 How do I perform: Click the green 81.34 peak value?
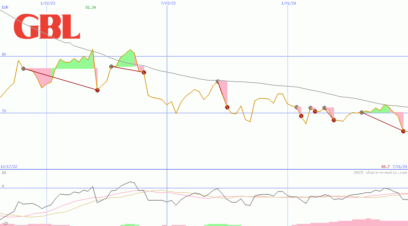(x=91, y=7)
